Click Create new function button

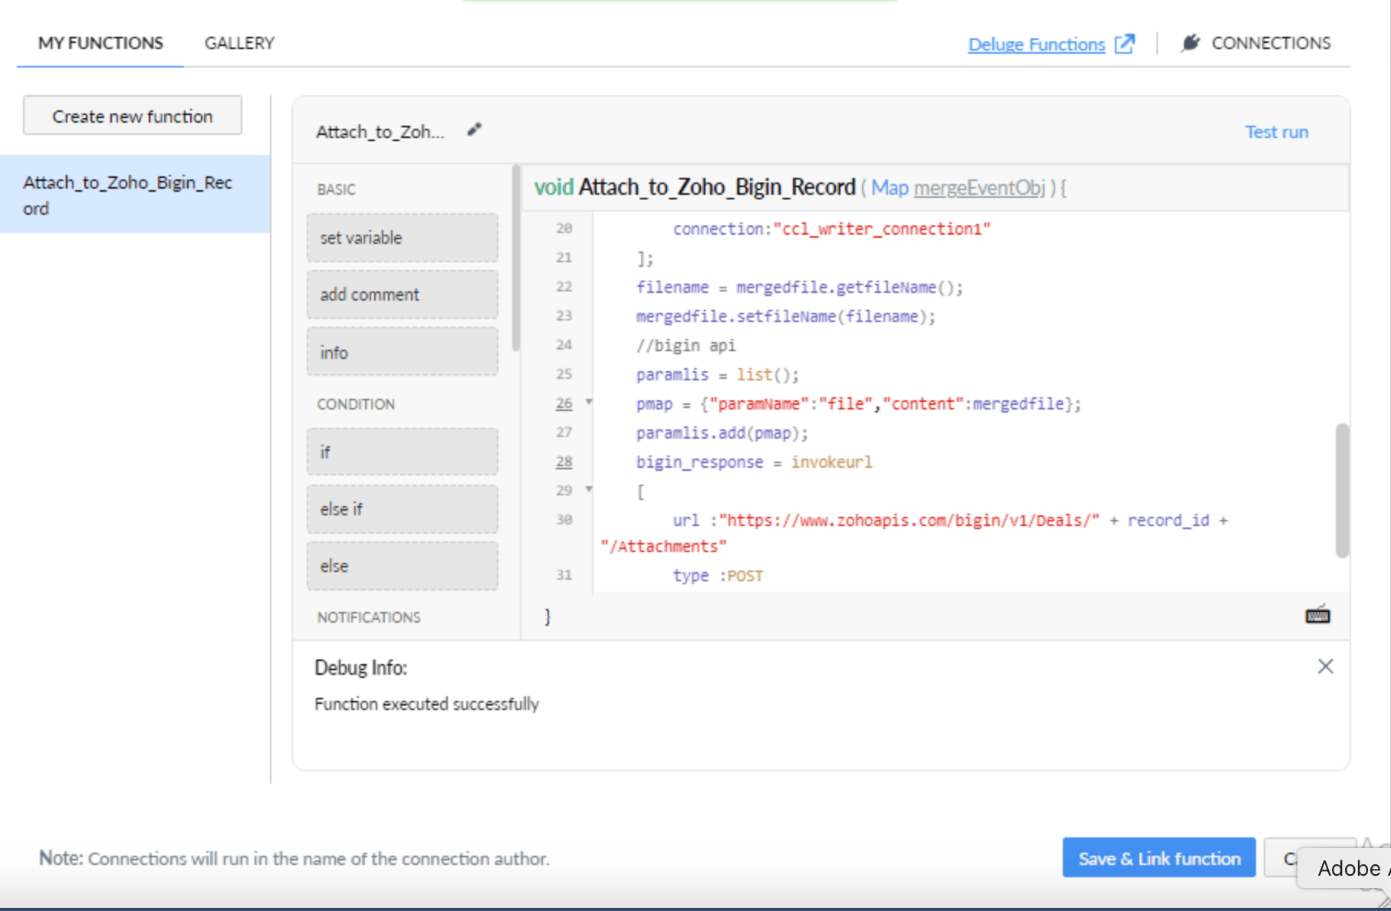(133, 116)
